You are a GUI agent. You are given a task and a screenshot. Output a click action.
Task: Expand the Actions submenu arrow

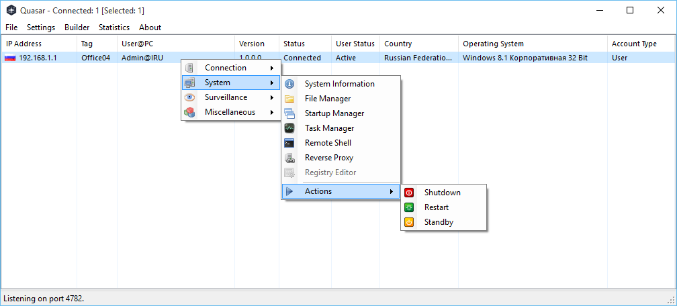pos(391,191)
